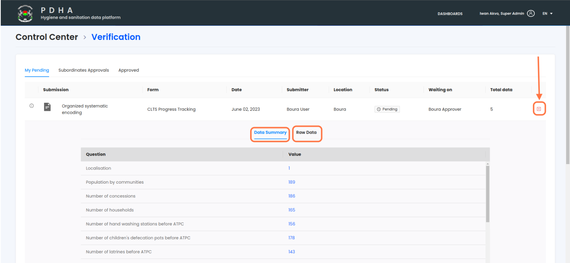Click the value 165
This screenshot has height=263, width=570.
[292, 210]
